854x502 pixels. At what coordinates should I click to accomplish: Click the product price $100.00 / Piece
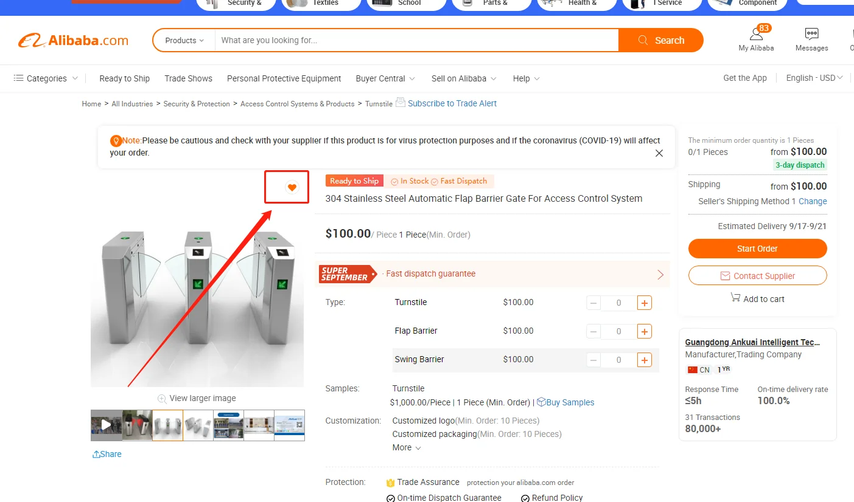(x=361, y=234)
